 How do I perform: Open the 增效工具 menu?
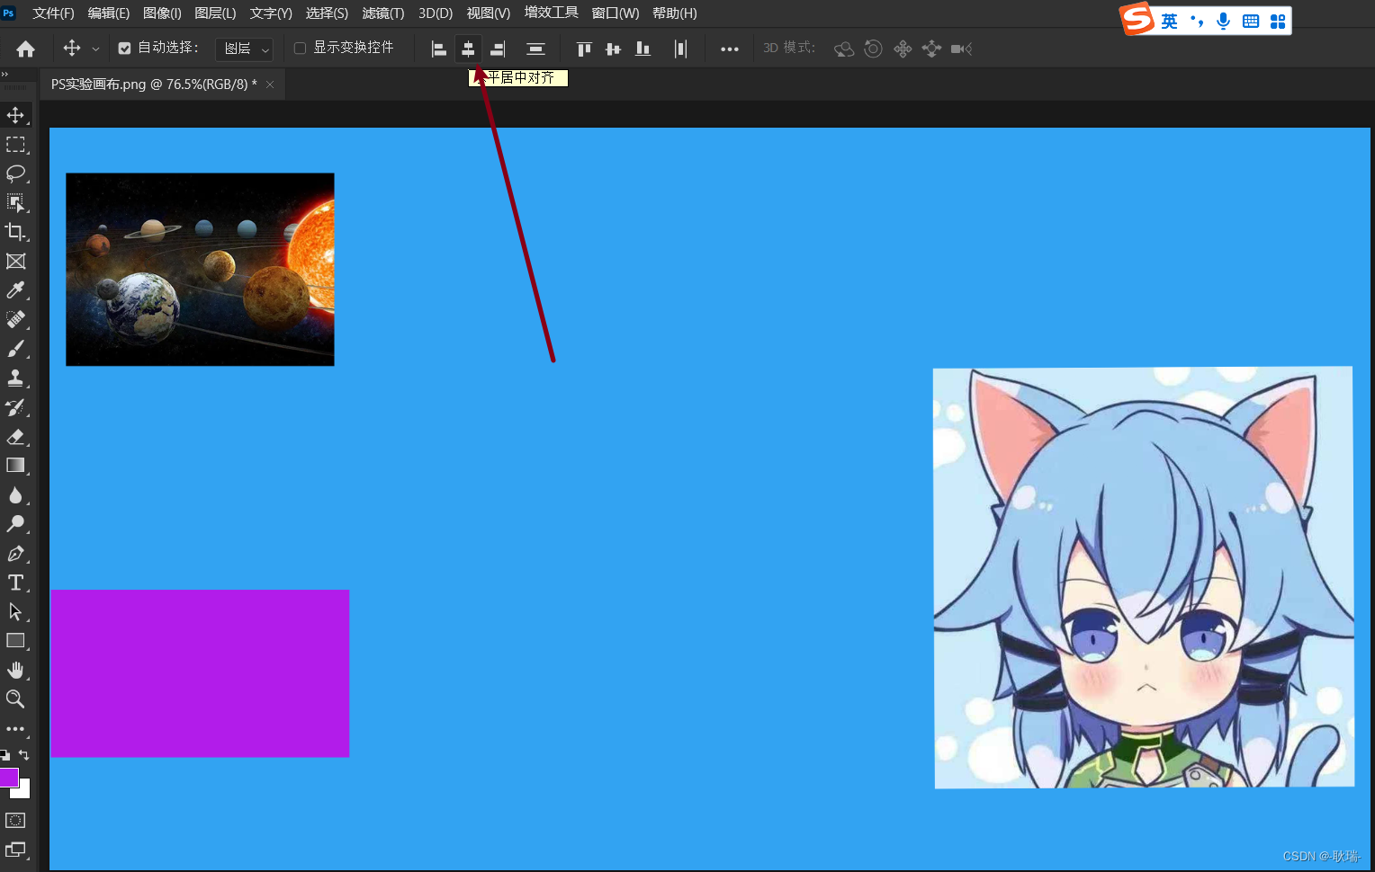[x=552, y=13]
